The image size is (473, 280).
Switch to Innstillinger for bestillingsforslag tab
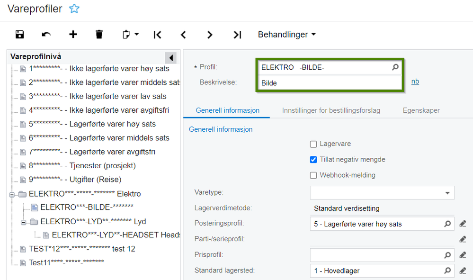click(x=331, y=110)
